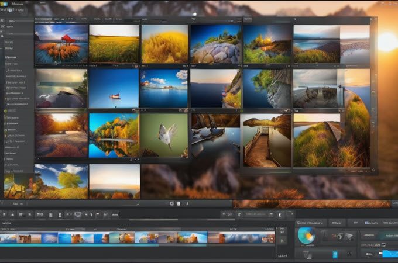Select the gray pier and dock photo
Image resolution: width=398 pixels, height=263 pixels.
click(319, 88)
